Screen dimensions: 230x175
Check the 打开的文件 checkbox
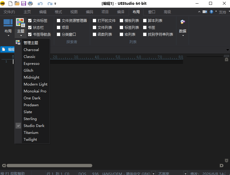coord(94,21)
